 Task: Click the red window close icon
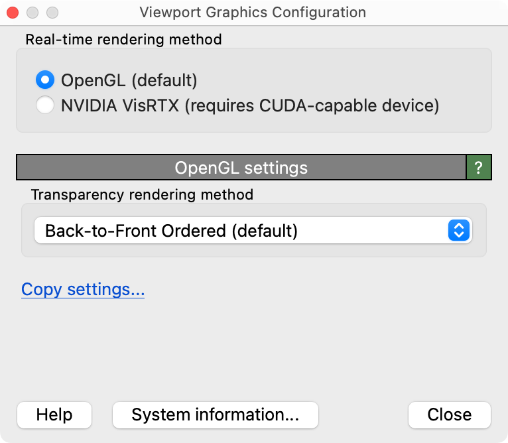[x=13, y=13]
